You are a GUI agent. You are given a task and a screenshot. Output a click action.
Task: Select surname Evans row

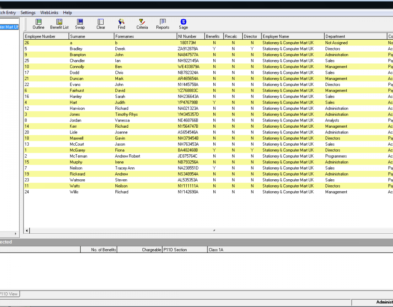(x=75, y=85)
